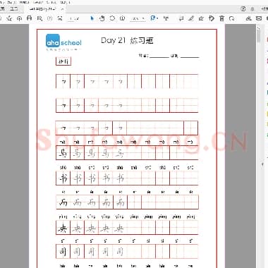Switch to the Tools (工具) tab
Image resolution: width=268 pixels, height=268 pixels.
[14, 8]
